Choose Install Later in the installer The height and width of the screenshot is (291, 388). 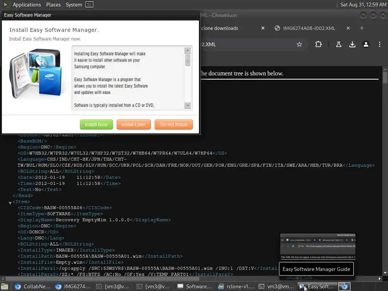coord(133,124)
